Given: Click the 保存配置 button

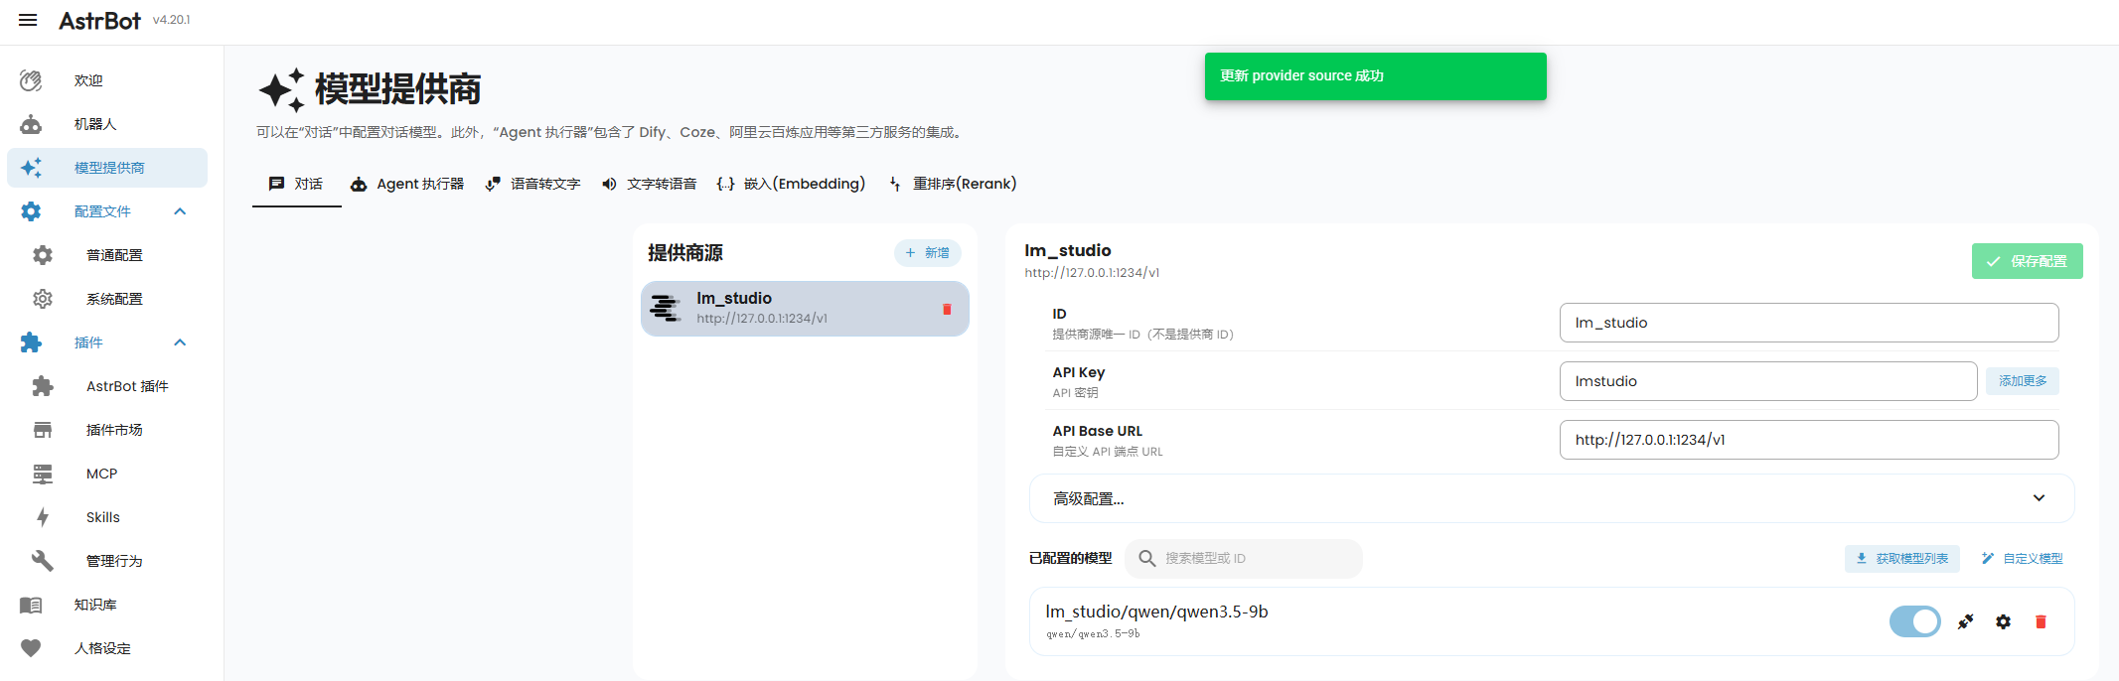Looking at the screenshot, I should pyautogui.click(x=2027, y=261).
